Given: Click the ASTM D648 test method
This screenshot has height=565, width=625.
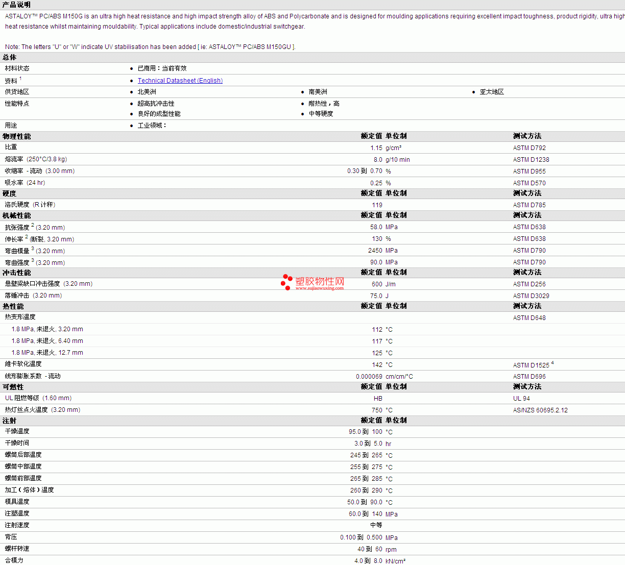Looking at the screenshot, I should coord(530,318).
